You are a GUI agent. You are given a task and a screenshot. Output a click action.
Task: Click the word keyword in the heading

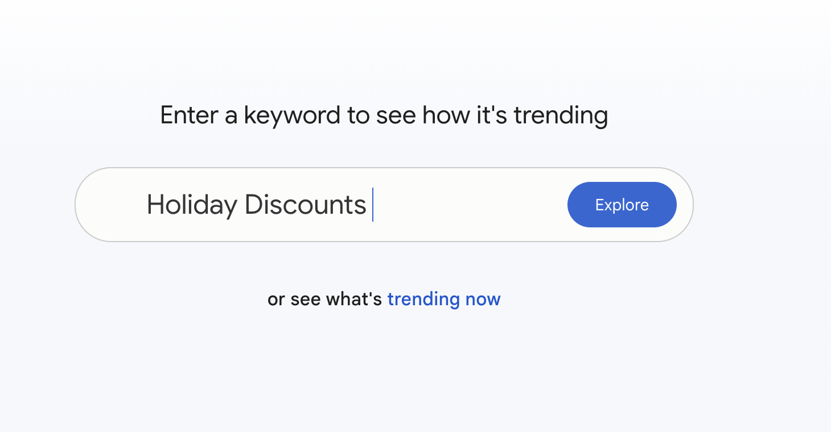pyautogui.click(x=292, y=115)
